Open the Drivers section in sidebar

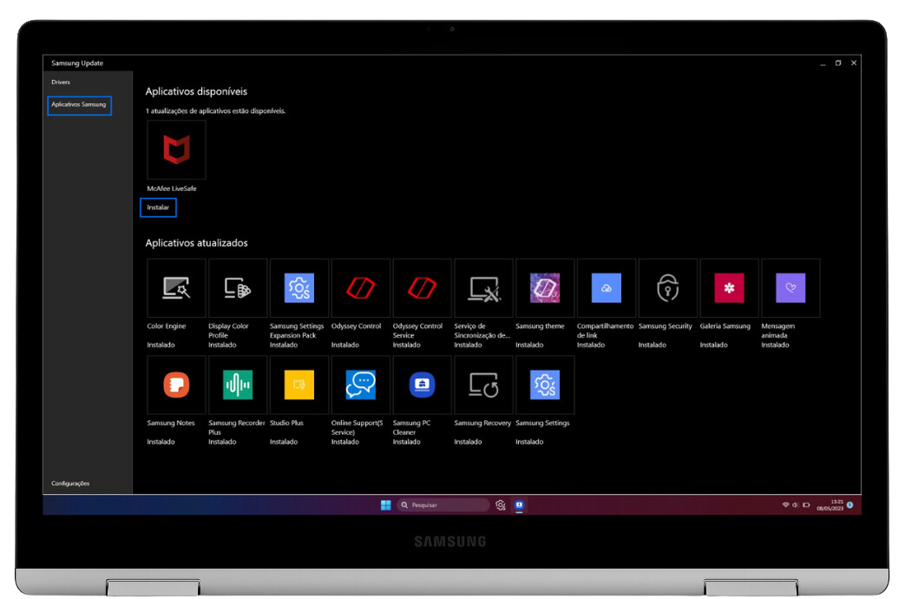click(61, 82)
